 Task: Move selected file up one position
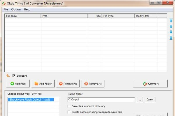tap(171, 26)
